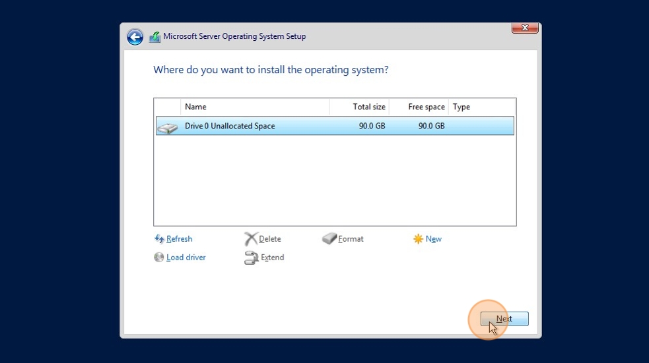
Task: Click the Refresh arrows icon
Action: click(x=159, y=238)
